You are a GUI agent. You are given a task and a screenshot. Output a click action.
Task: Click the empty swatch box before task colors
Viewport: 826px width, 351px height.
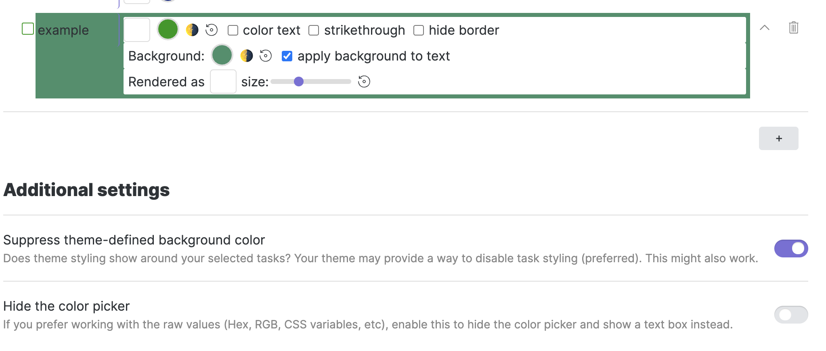pos(136,29)
